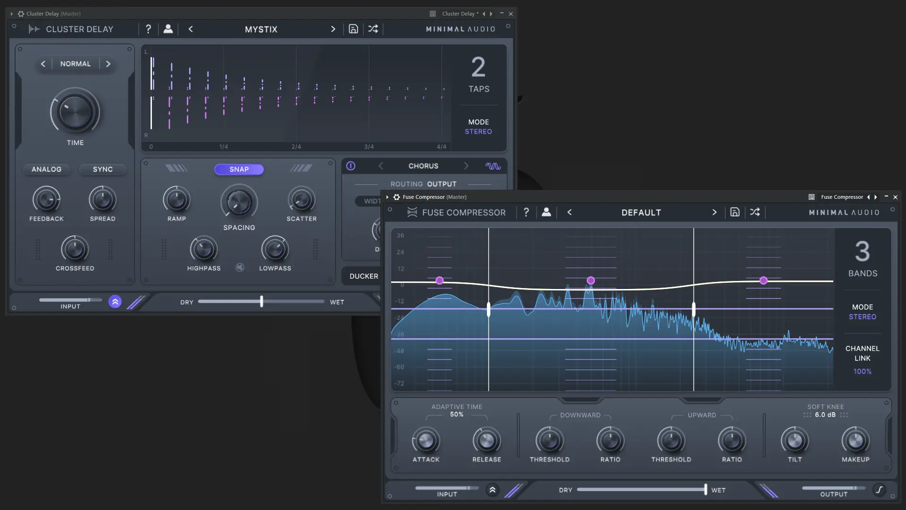The image size is (906, 510).
Task: Click the next preset arrow beside DEFAULT
Action: 714,212
